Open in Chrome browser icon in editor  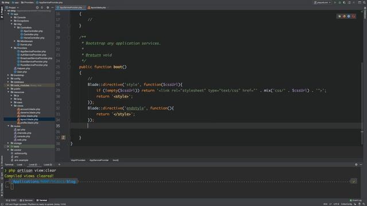[339, 16]
